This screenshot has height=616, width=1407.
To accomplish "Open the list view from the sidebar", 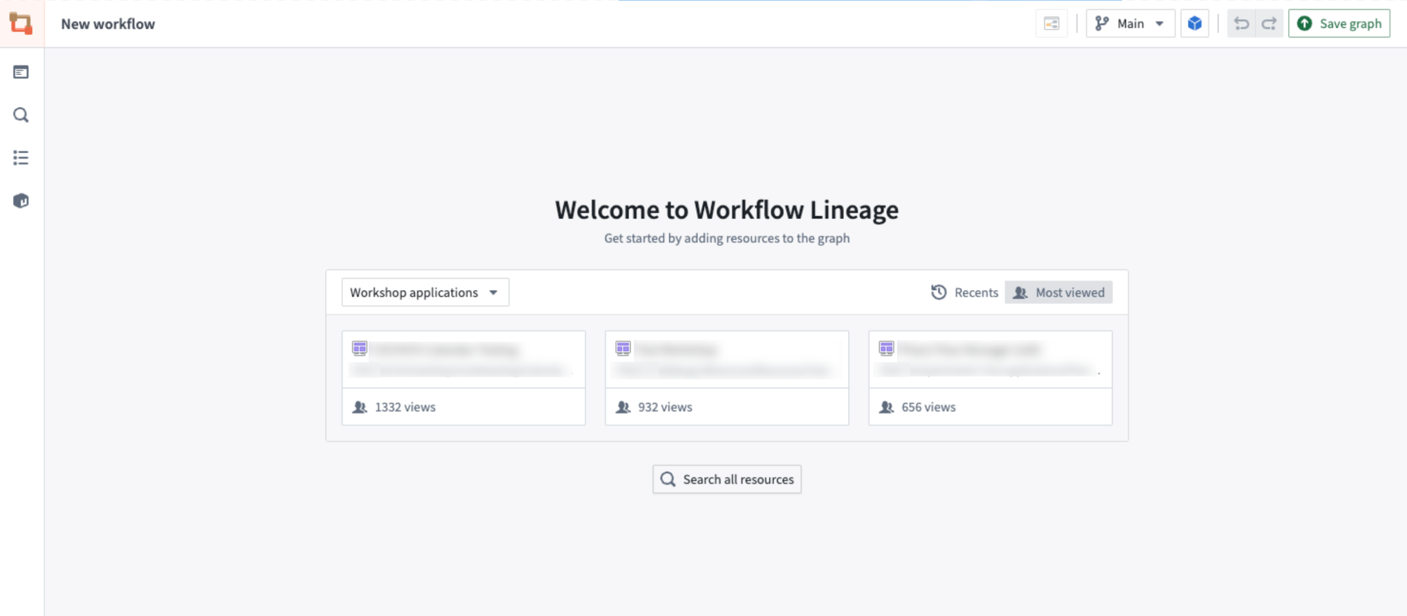I will click(21, 158).
